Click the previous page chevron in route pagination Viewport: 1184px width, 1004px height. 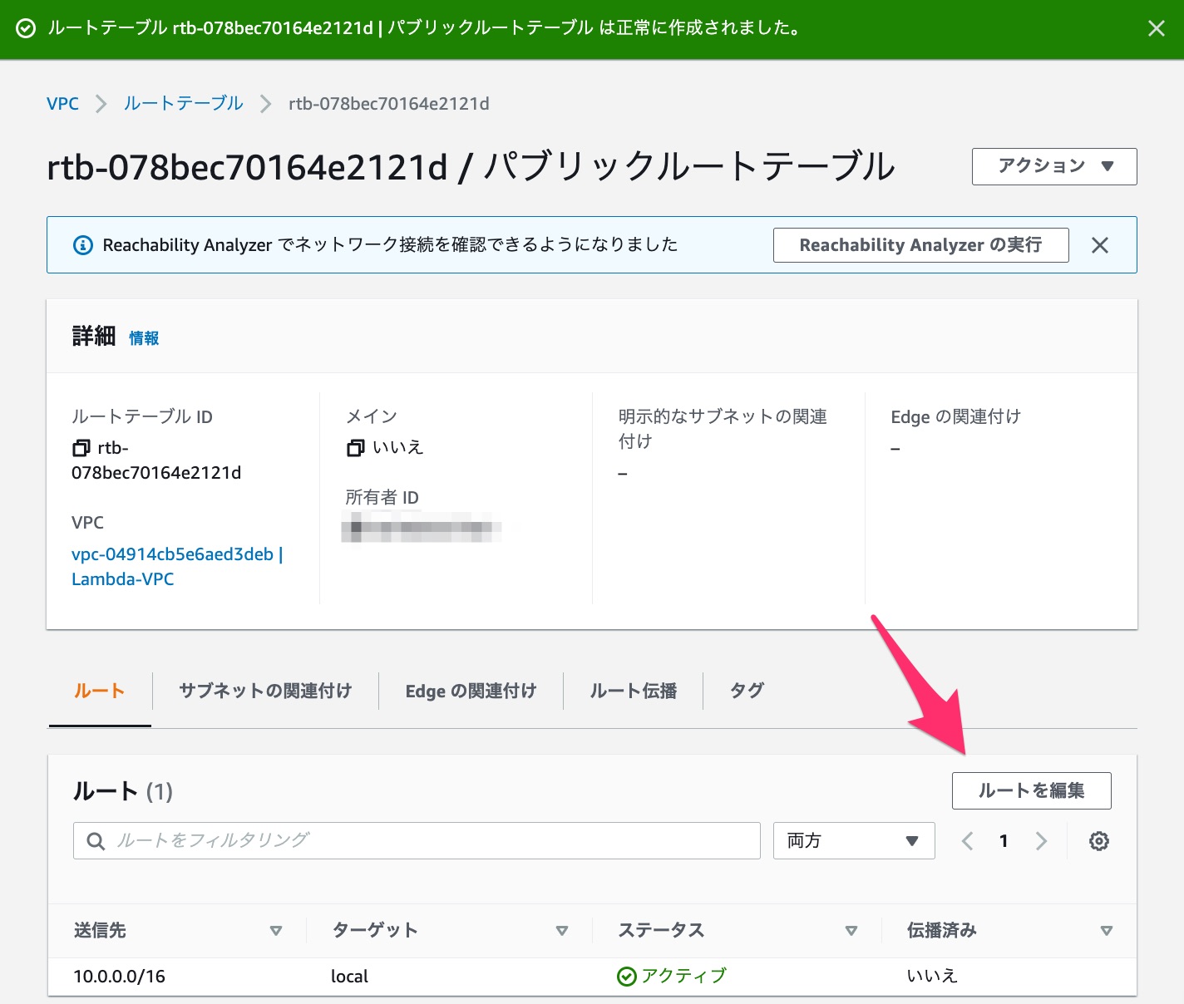[x=967, y=840]
